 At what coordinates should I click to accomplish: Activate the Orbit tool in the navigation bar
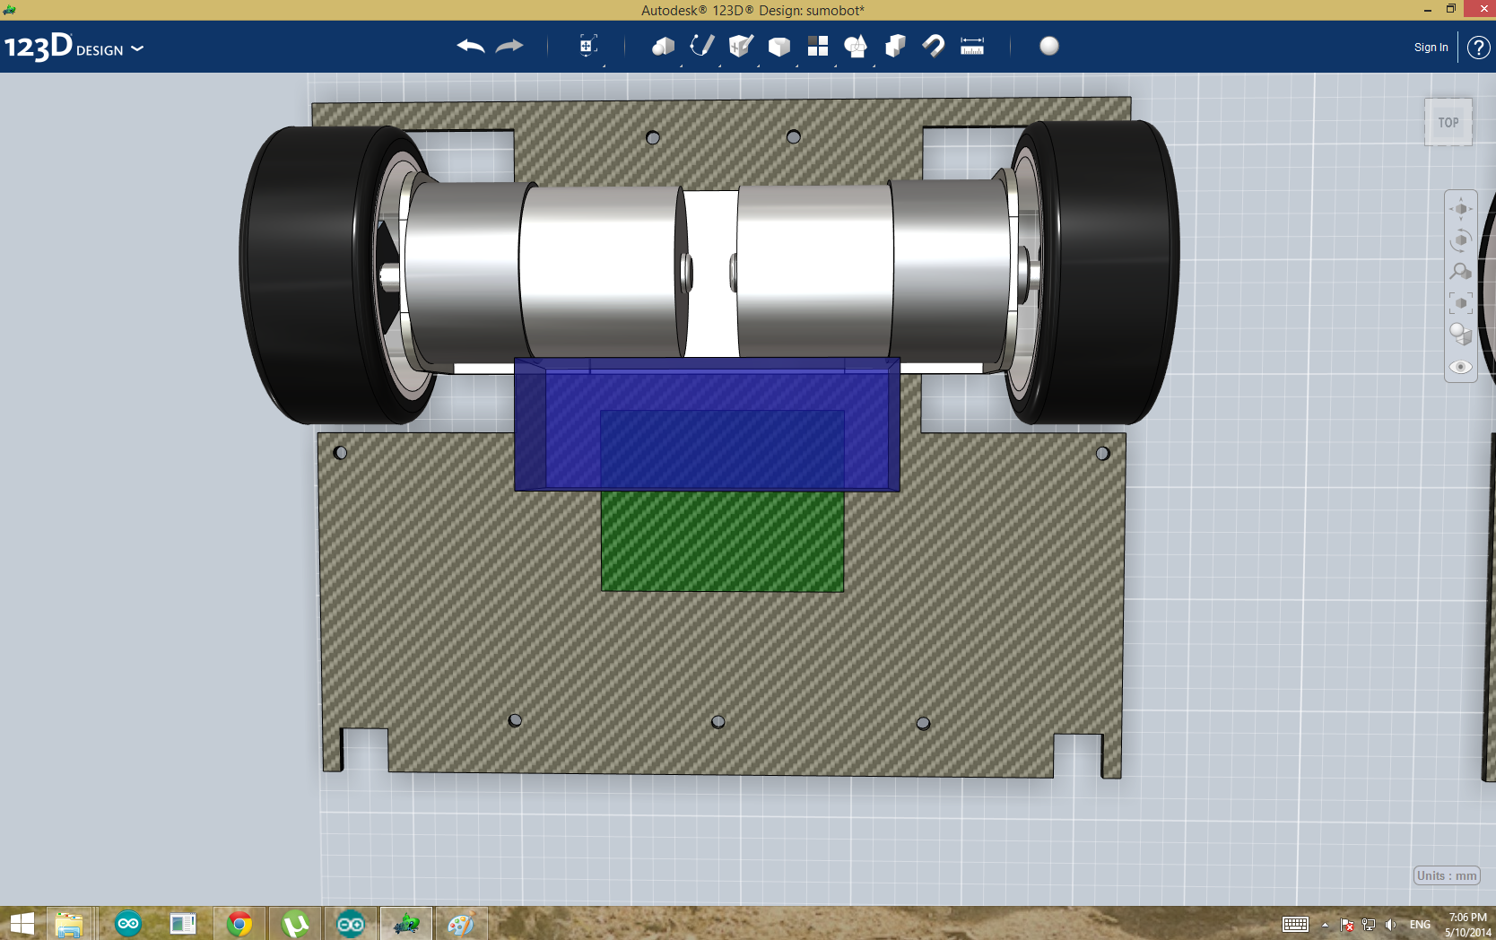click(x=1460, y=239)
